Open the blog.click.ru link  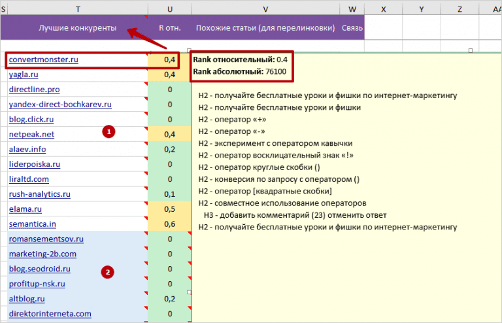click(31, 120)
